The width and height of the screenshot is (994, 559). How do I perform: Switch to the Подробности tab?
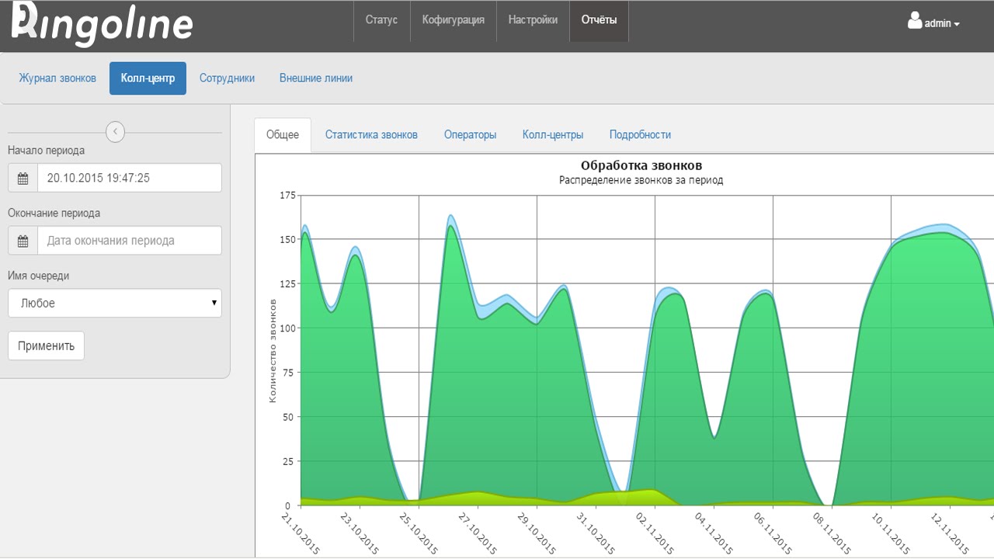click(640, 135)
